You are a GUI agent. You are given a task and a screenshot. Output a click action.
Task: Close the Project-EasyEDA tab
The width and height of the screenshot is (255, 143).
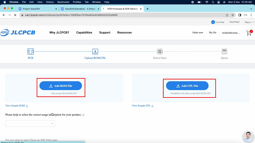pos(56,9)
